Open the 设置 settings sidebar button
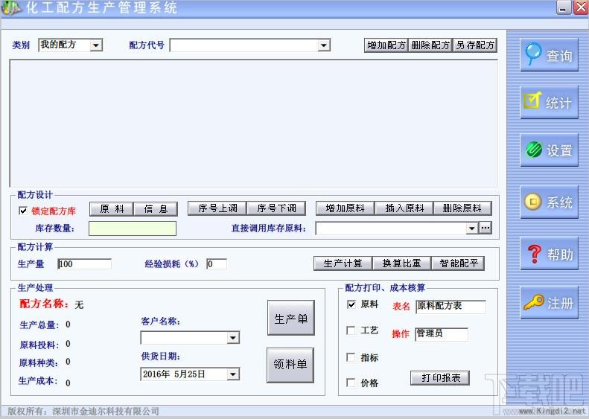 click(x=549, y=150)
